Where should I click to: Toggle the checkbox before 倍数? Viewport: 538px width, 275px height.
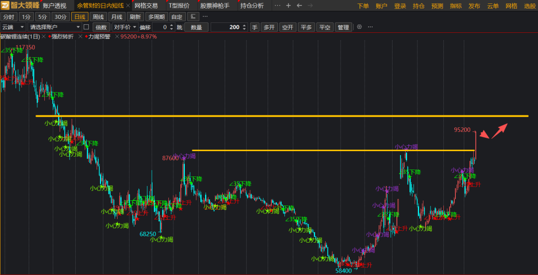pyautogui.click(x=86, y=27)
